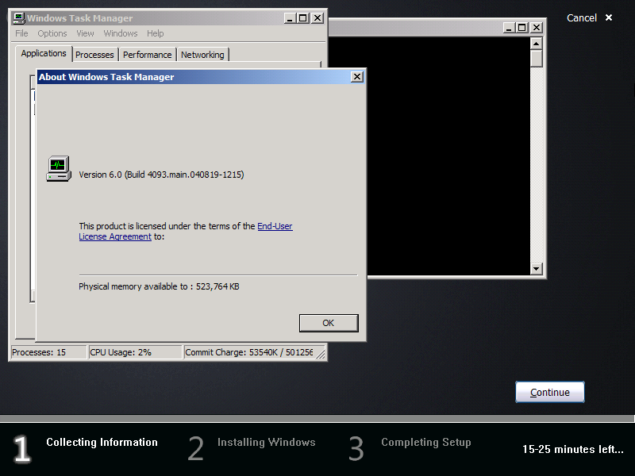Screen dimensions: 635x476
Task: Click the Completing Setup step label
Action: 425,442
